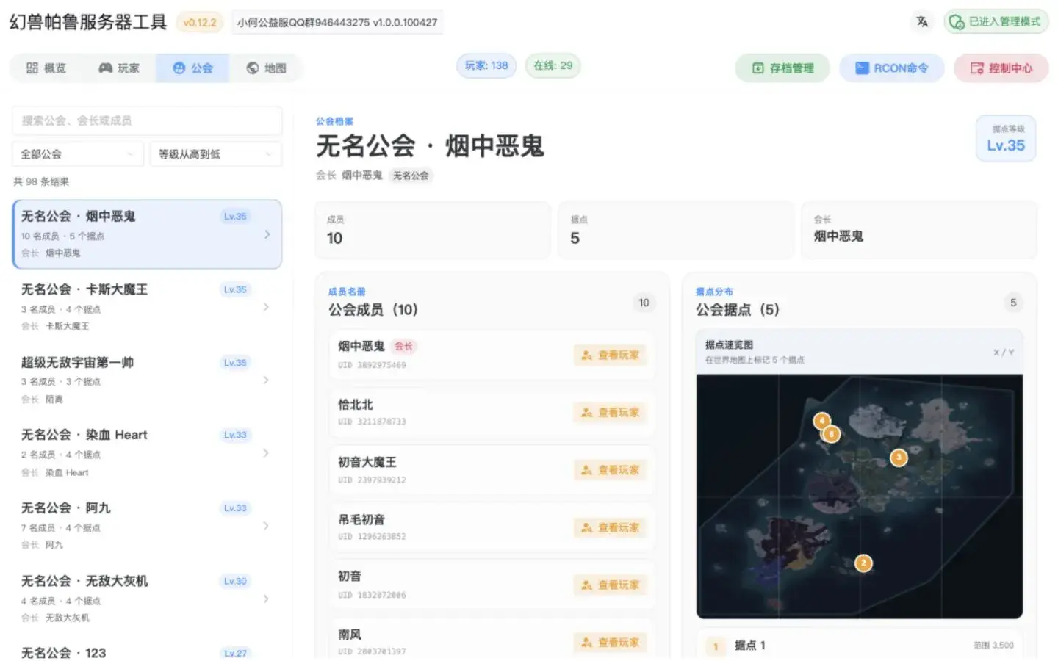Click the v0.12.2 version badge
This screenshot has width=1058, height=661.
[x=200, y=22]
